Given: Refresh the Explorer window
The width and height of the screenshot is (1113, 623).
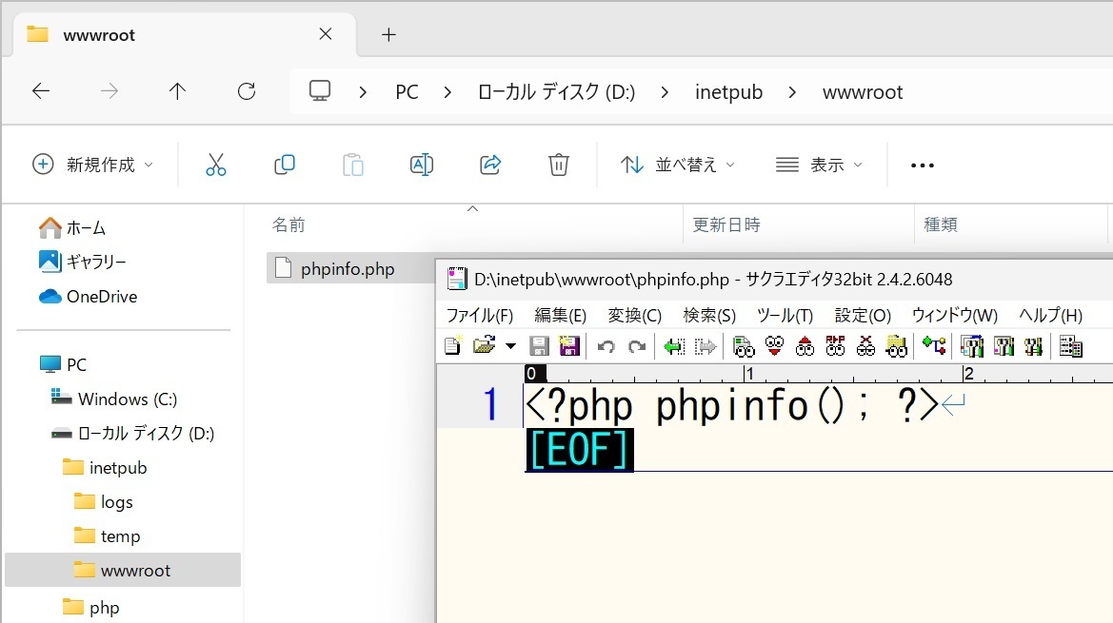Looking at the screenshot, I should click(246, 90).
